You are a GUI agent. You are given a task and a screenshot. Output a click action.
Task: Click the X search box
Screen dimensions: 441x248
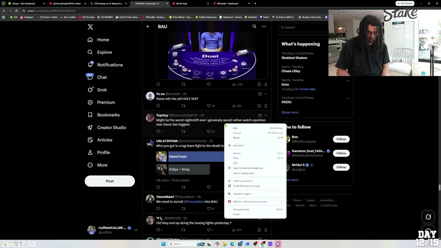click(303, 27)
